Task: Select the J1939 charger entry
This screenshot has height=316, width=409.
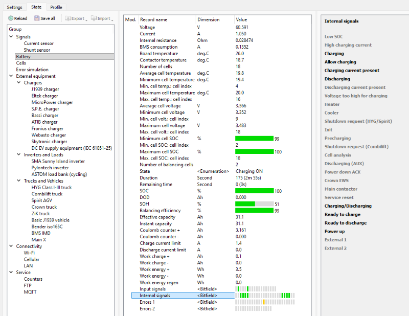Action: click(x=45, y=89)
